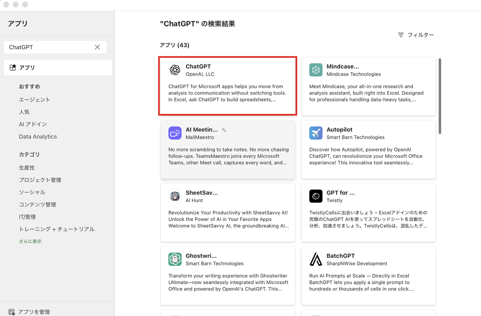Click the Autopilot airplane icon
Image resolution: width=481 pixels, height=316 pixels.
[316, 133]
